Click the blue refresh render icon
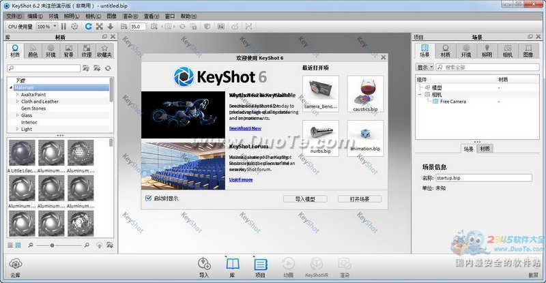This screenshot has width=546, height=283. click(89, 27)
